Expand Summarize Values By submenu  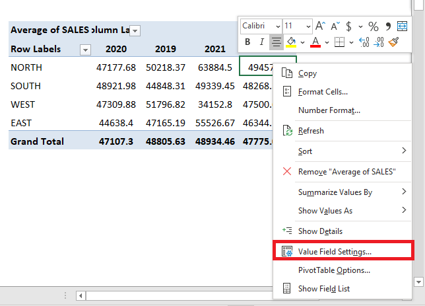pyautogui.click(x=404, y=192)
